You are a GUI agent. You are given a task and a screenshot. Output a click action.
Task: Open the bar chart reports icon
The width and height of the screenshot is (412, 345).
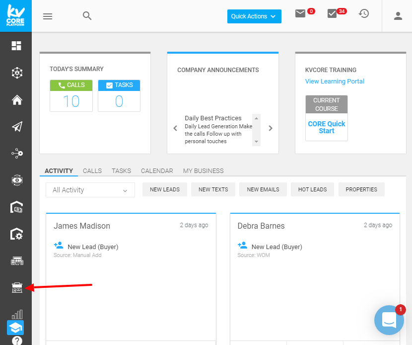17,314
